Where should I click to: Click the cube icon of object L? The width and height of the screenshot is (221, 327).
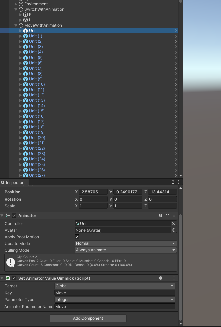25,20
